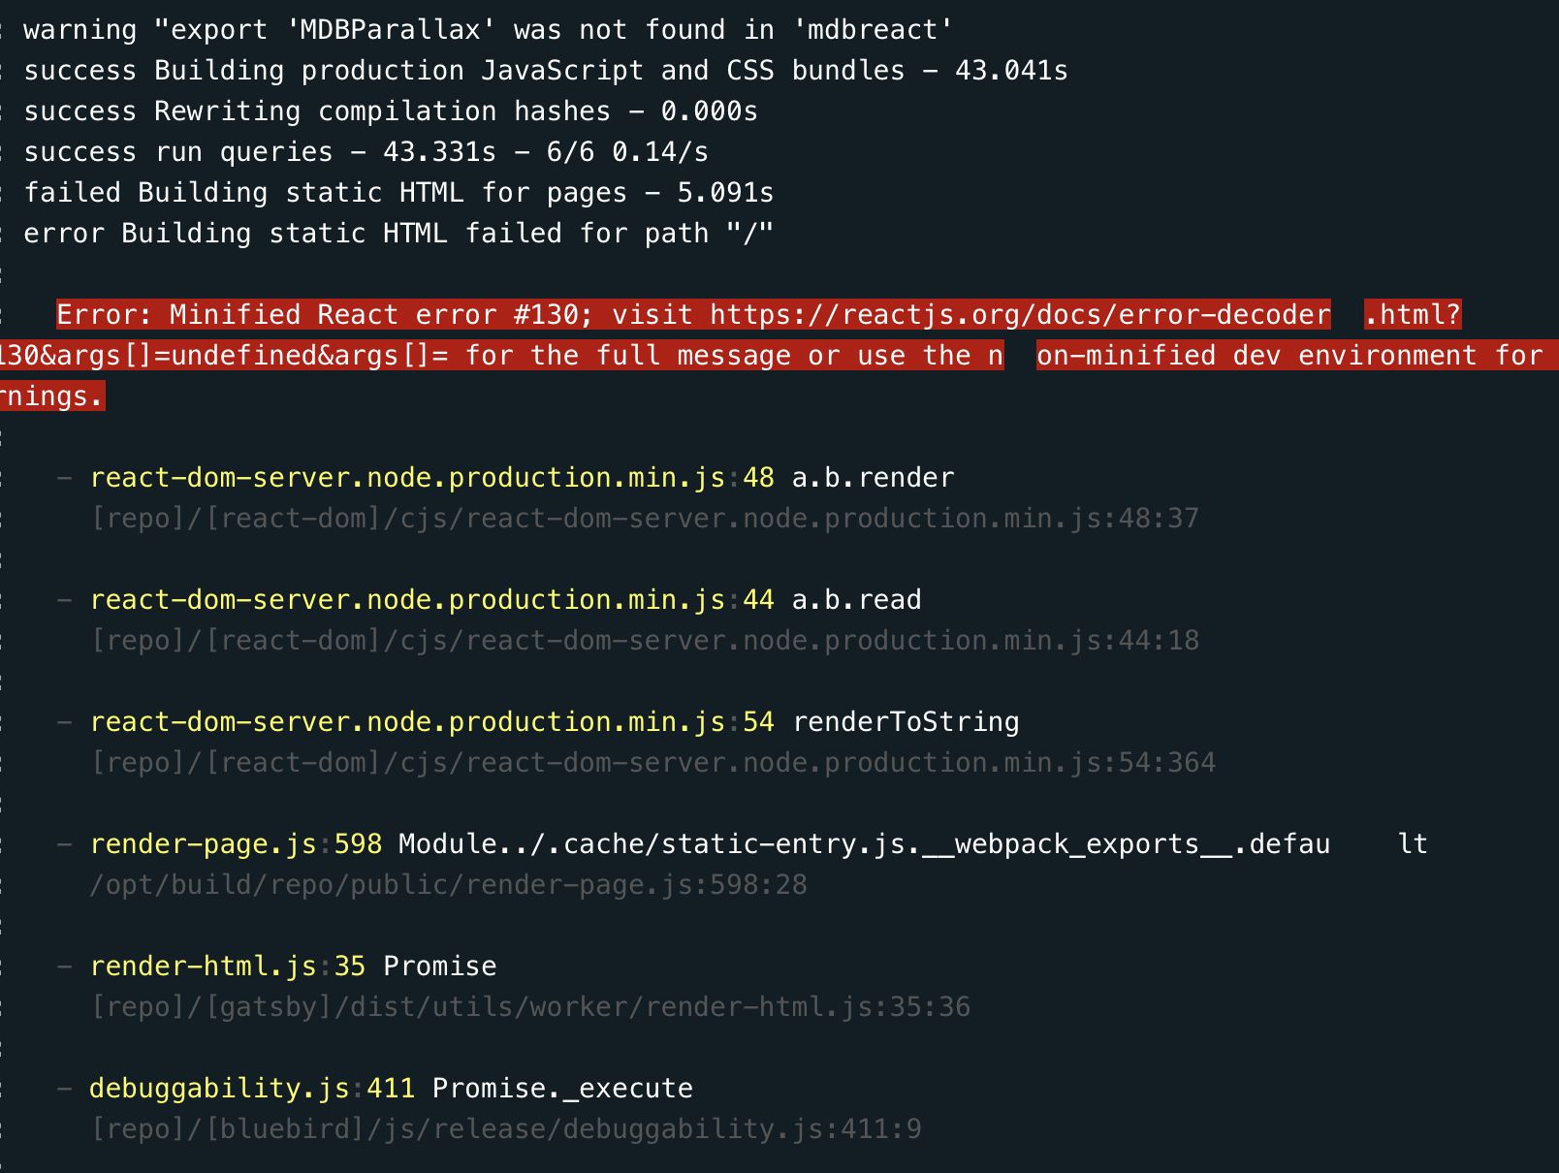Click /opt/build/repo/public/render-page.js:598:28 path

pos(448,885)
